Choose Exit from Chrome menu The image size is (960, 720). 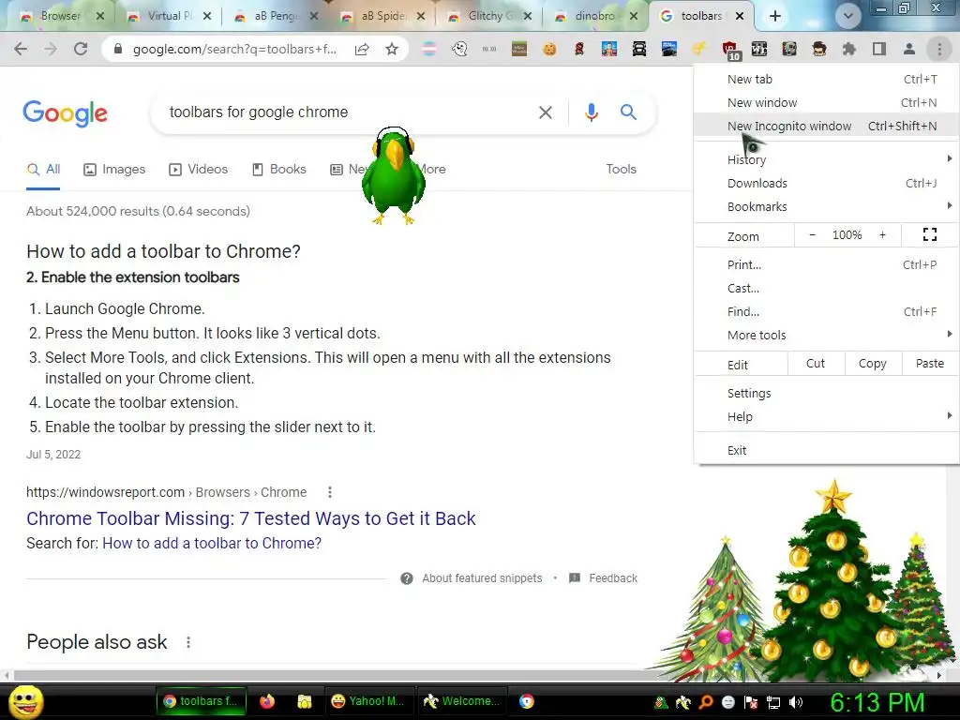tap(827, 450)
